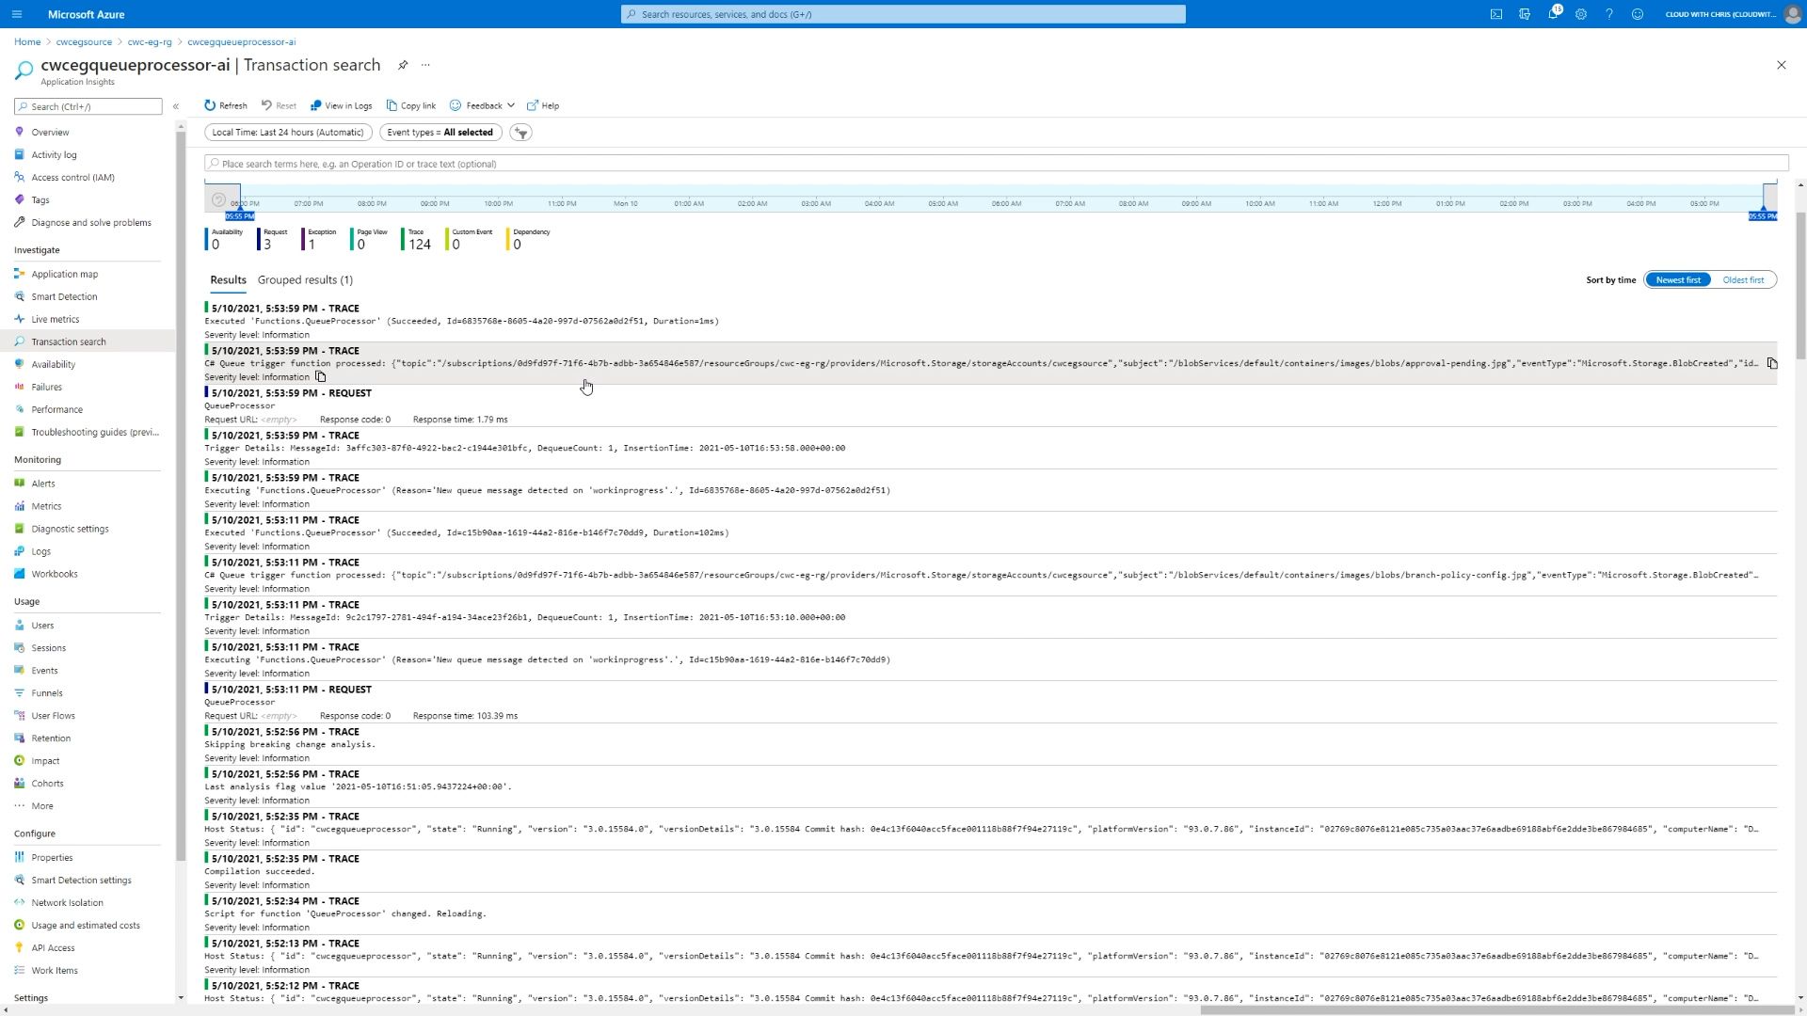Open Tags menu item
This screenshot has height=1016, width=1807.
(40, 200)
